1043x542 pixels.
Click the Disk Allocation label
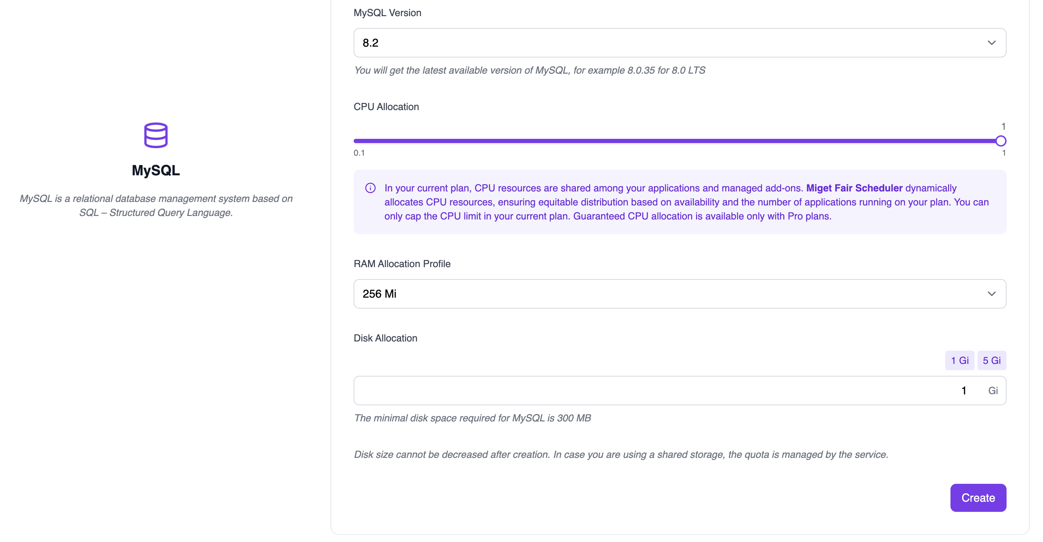coord(385,338)
